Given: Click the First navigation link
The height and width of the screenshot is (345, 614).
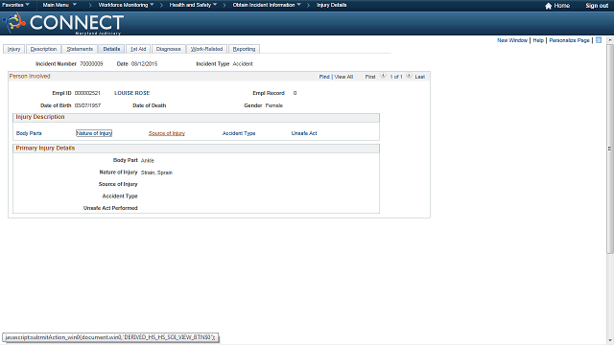Looking at the screenshot, I should coord(370,77).
